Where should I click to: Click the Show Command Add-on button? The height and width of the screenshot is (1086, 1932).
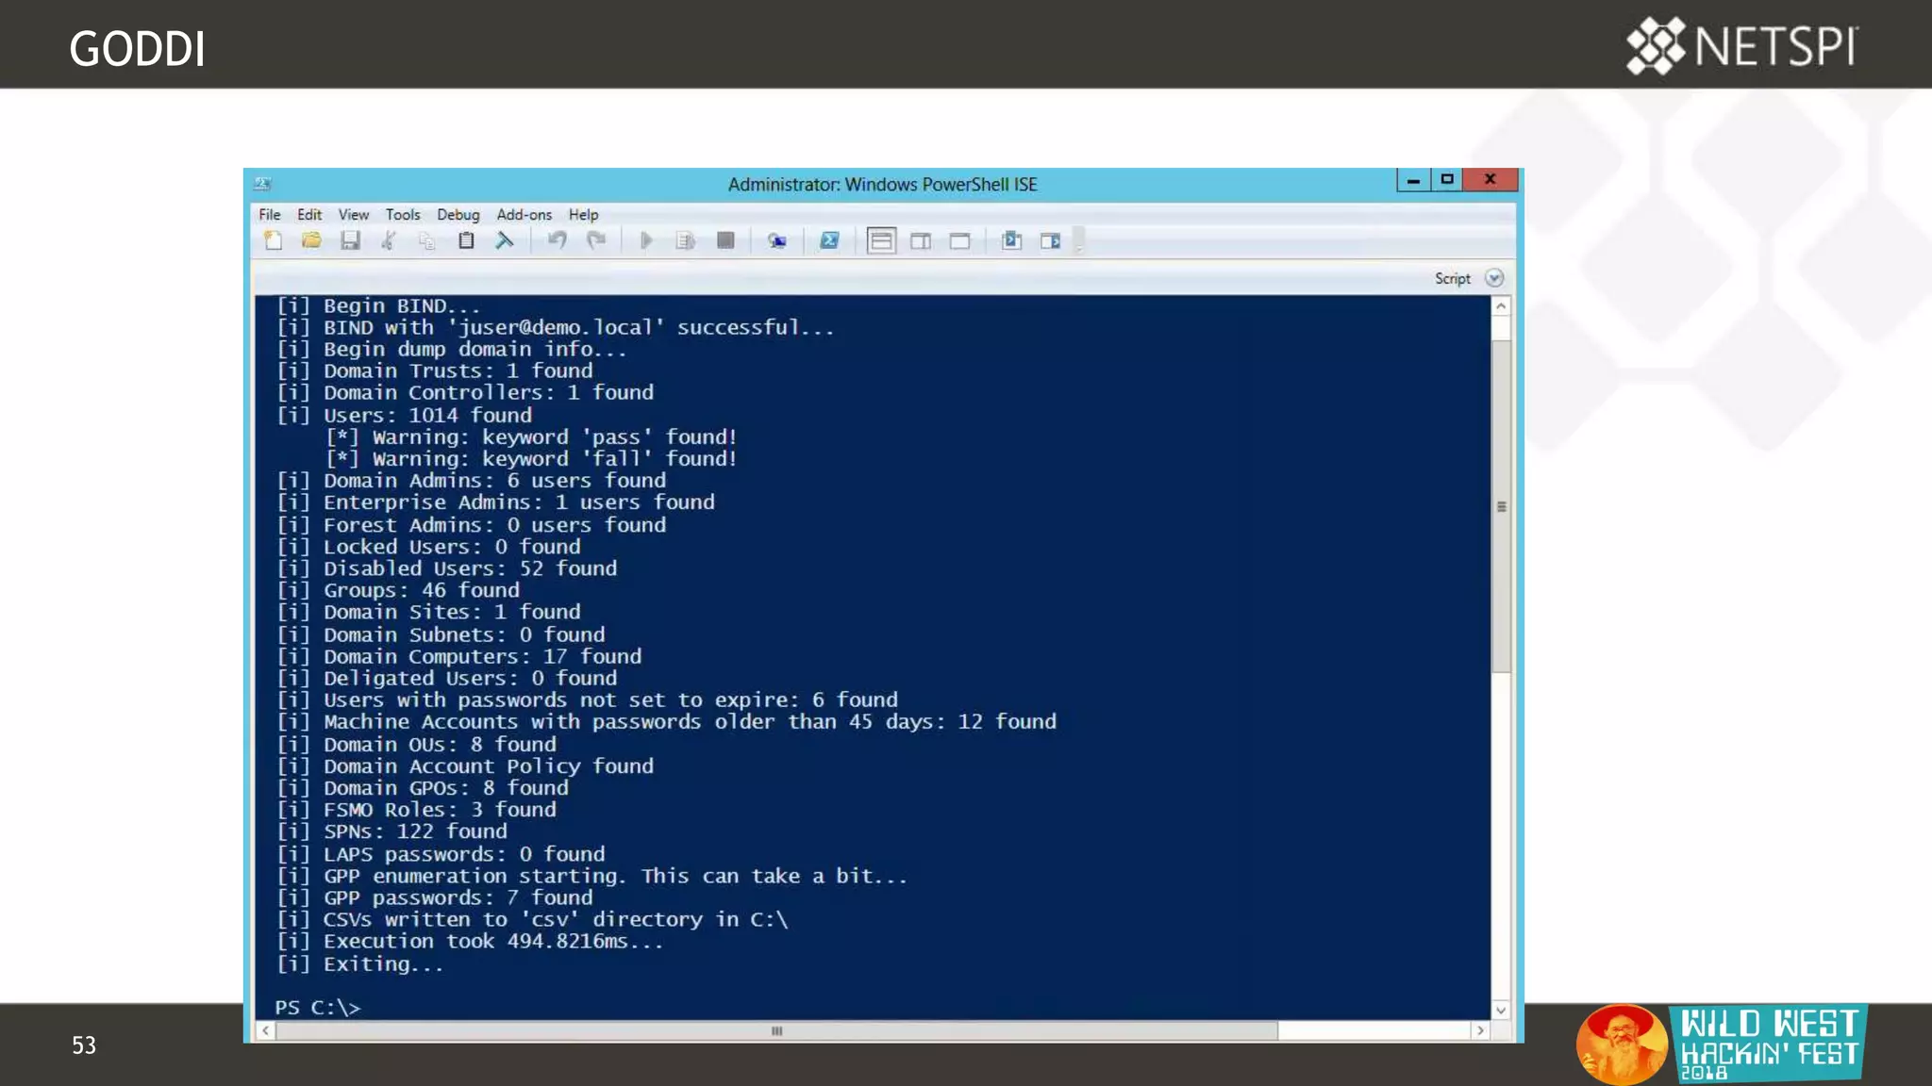point(1050,240)
